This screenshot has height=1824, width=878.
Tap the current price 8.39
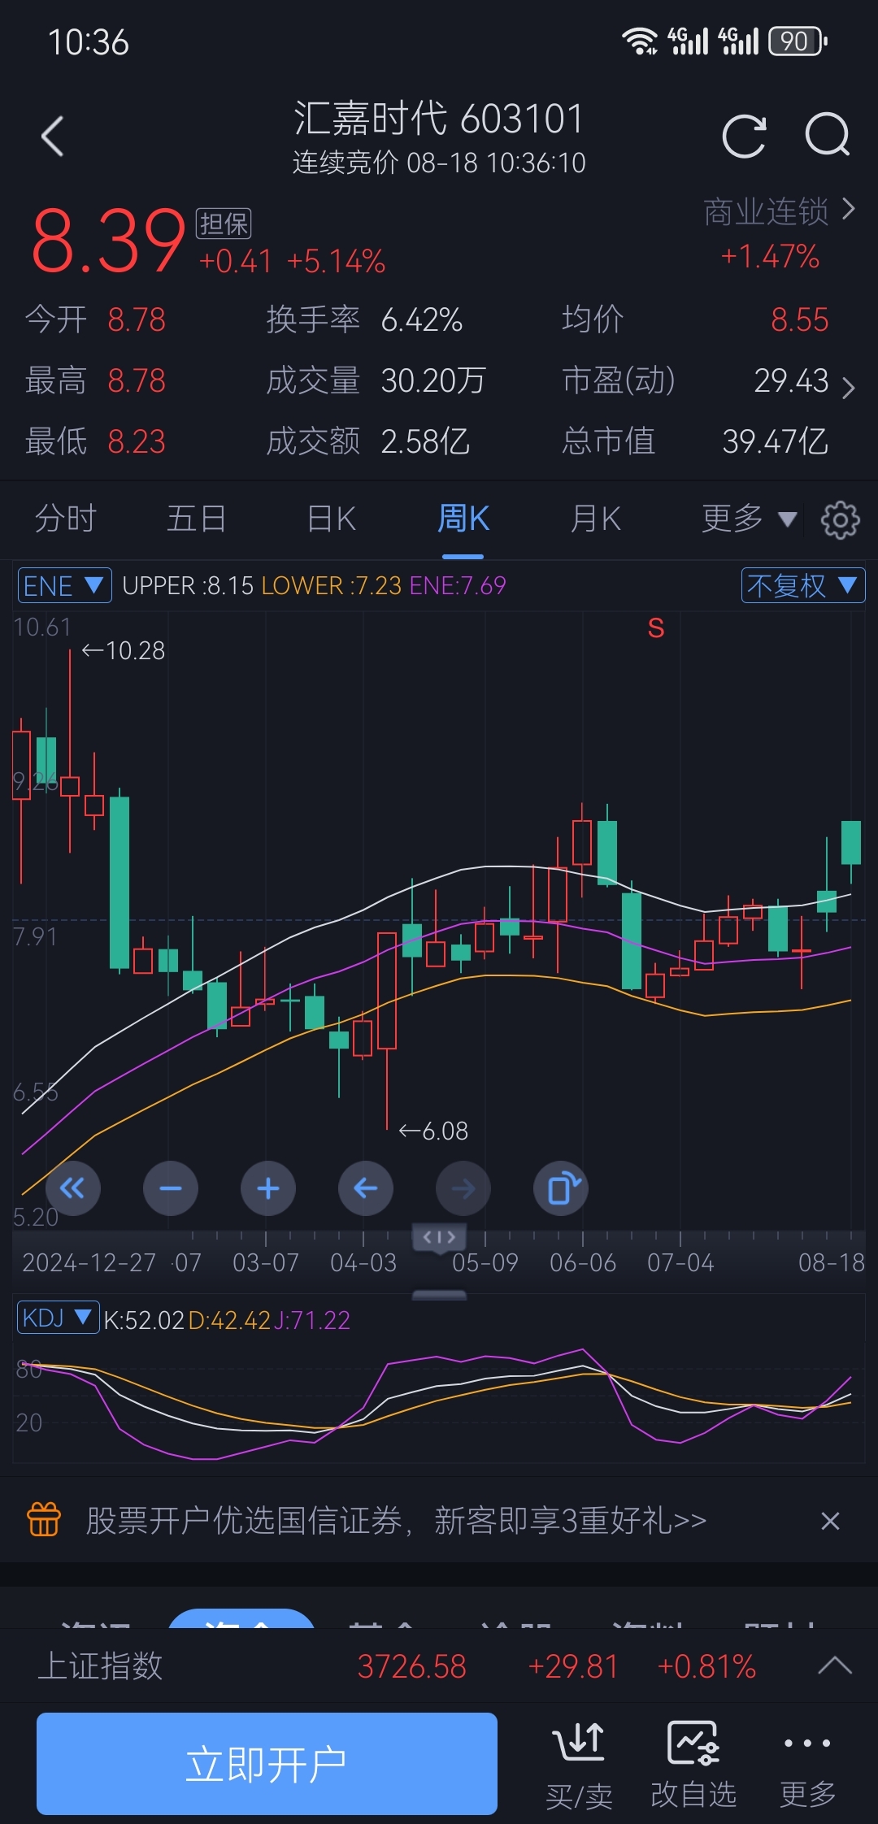pyautogui.click(x=109, y=241)
